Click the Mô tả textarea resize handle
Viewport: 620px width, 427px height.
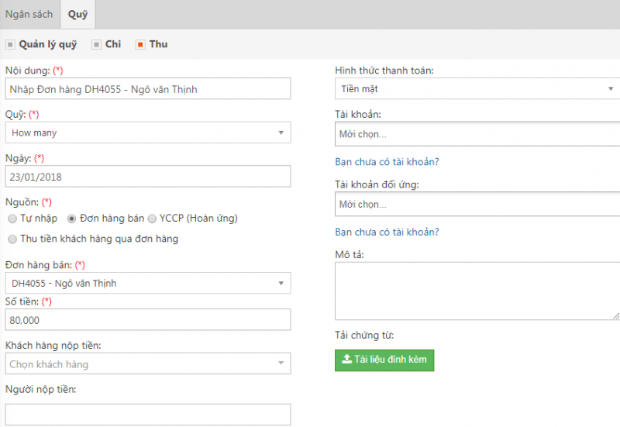616,315
